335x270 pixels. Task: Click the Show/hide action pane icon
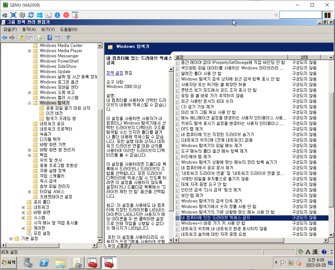[x=57, y=38]
